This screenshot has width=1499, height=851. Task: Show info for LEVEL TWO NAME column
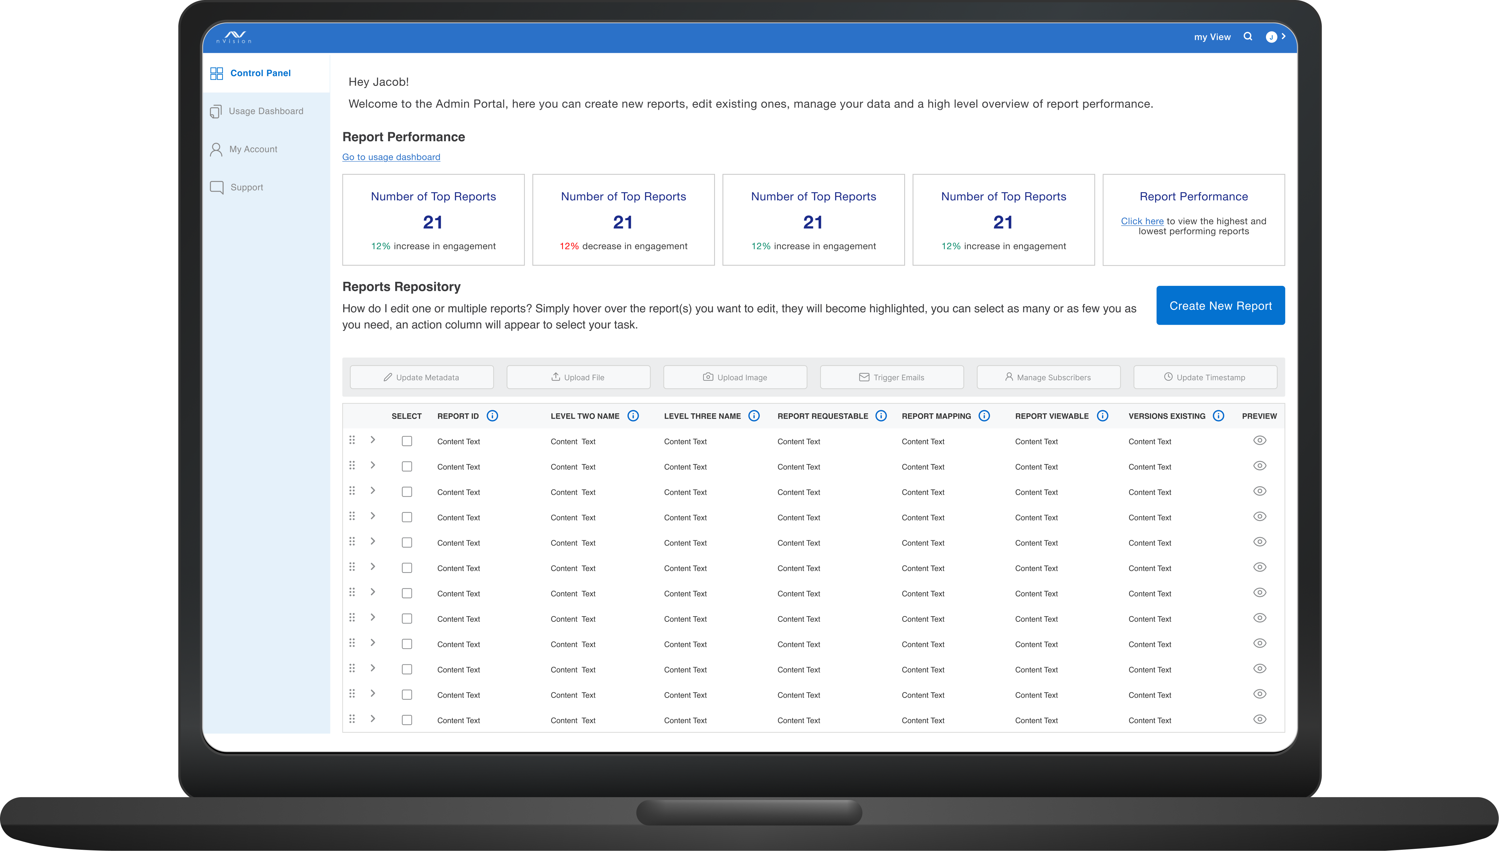click(633, 416)
